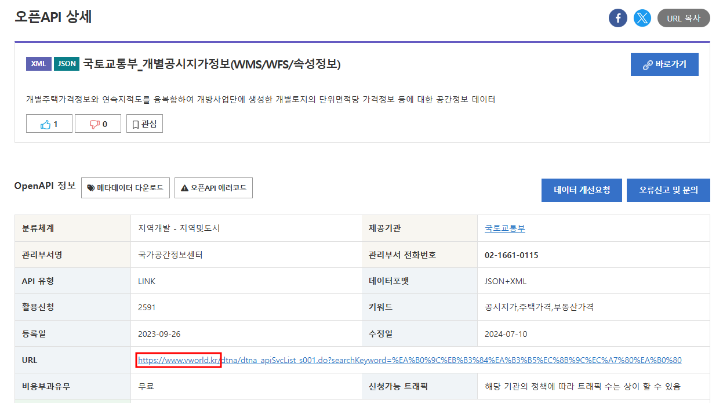Select the XML format badge
723x403 pixels.
(x=39, y=64)
